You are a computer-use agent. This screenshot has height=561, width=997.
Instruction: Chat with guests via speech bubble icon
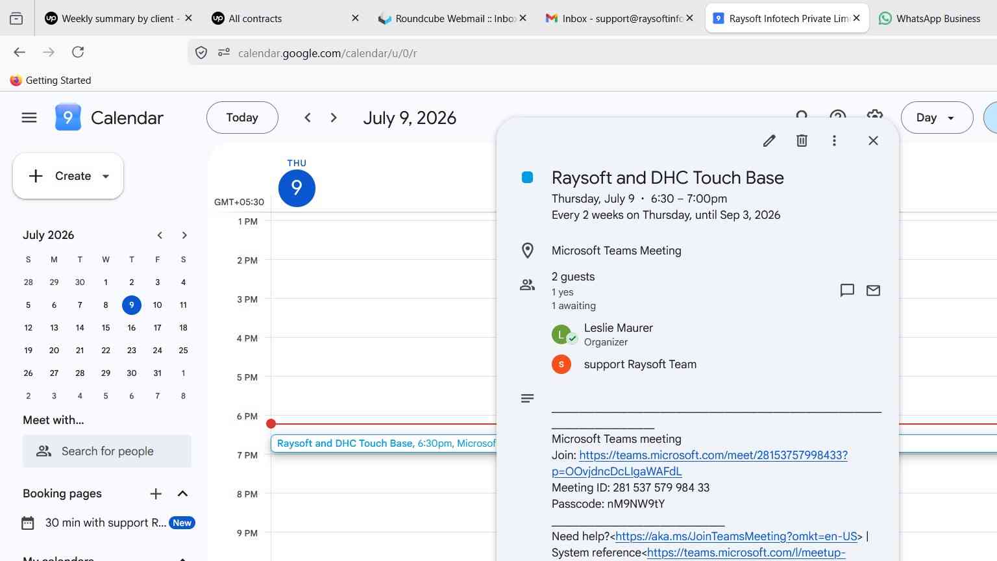[847, 290]
